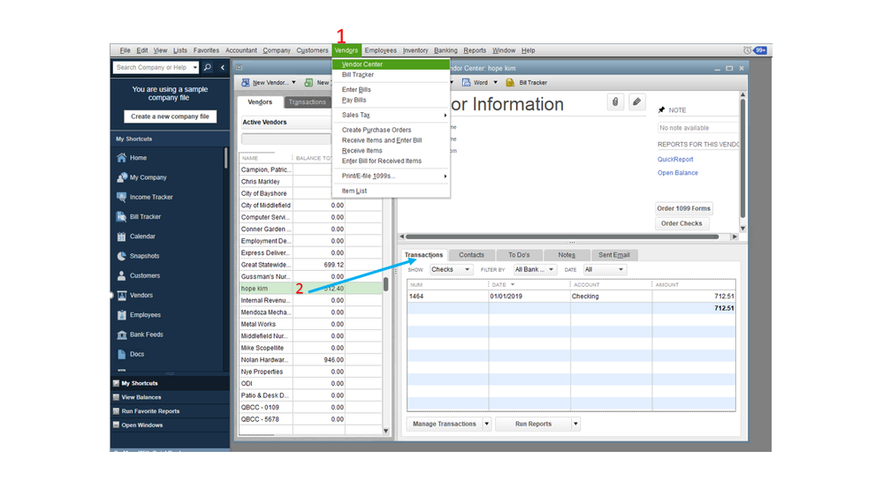Open Bill Tracker shortcut in sidebar
883x496 pixels.
[145, 217]
